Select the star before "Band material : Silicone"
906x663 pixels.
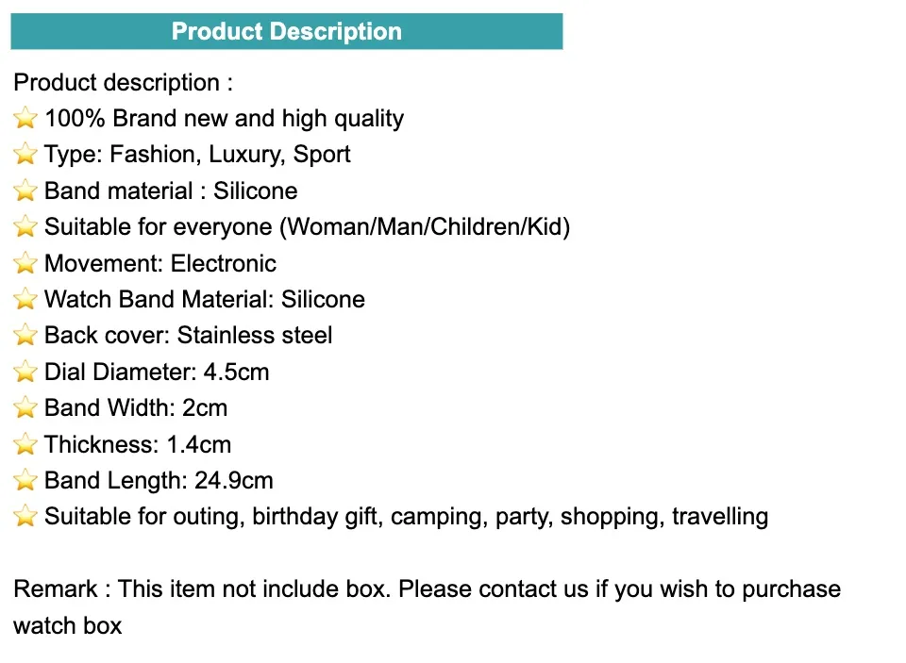point(25,191)
